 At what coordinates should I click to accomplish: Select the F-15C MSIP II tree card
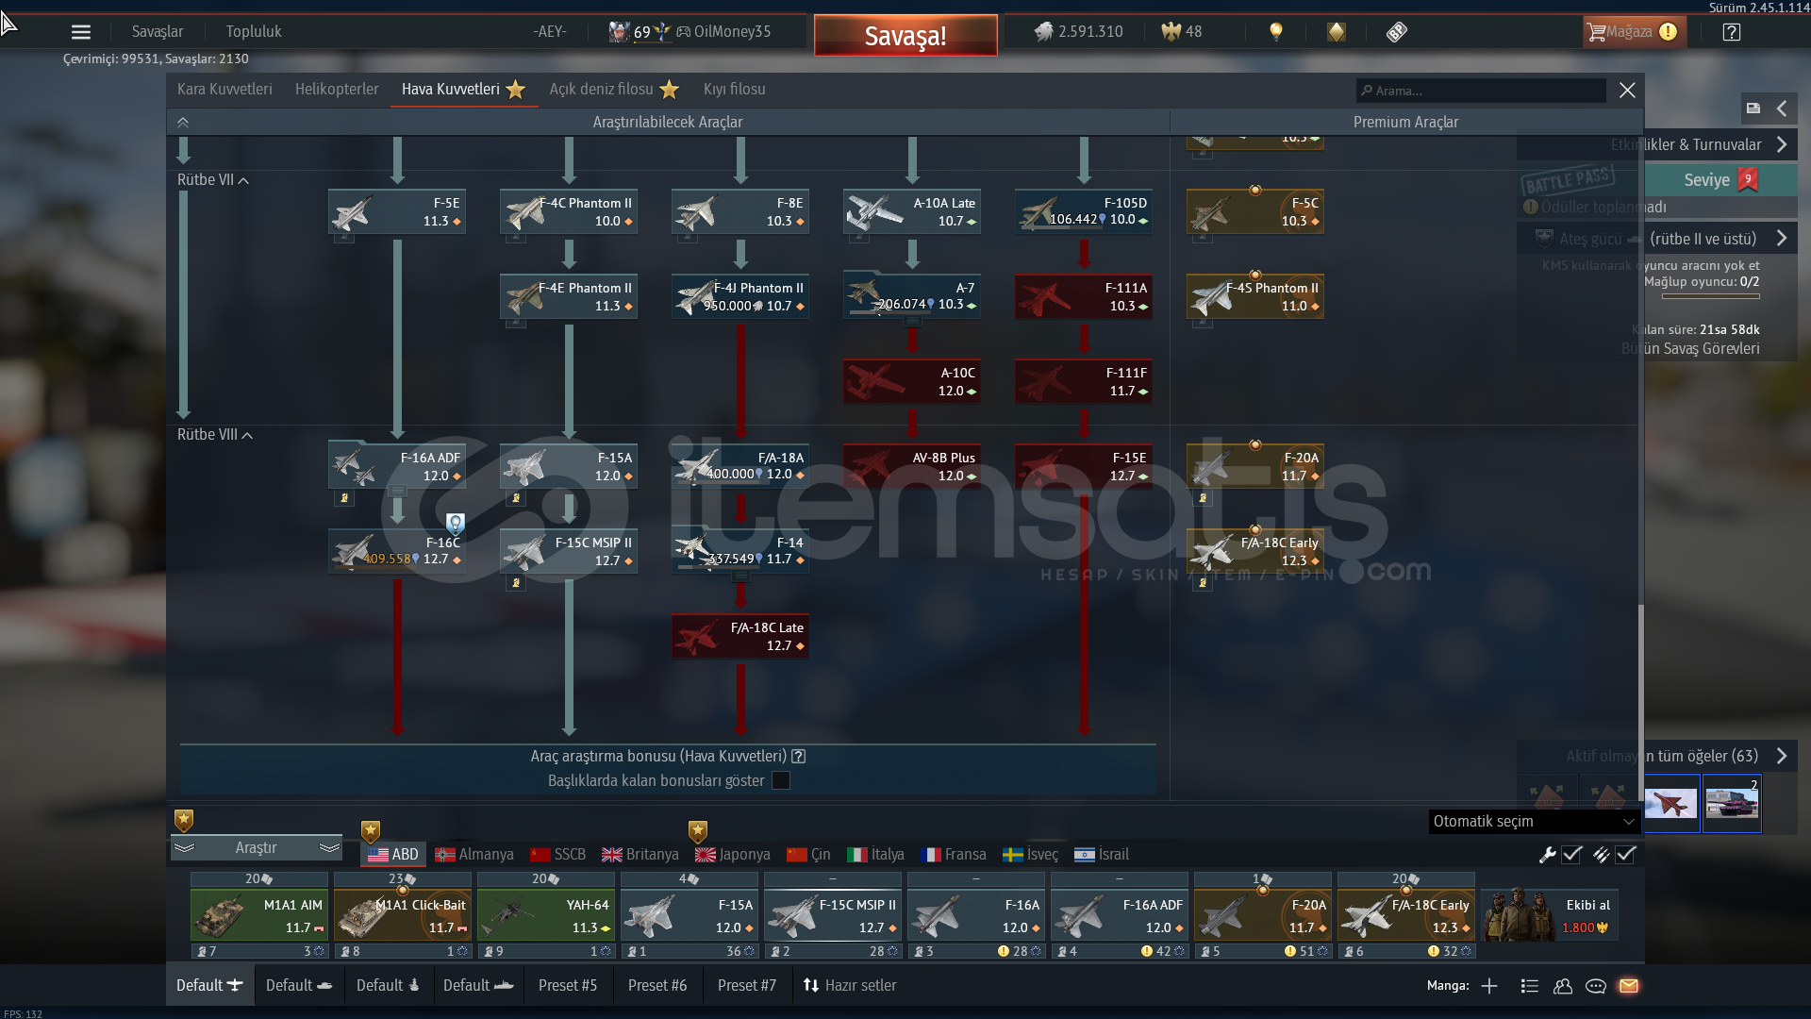(x=569, y=551)
